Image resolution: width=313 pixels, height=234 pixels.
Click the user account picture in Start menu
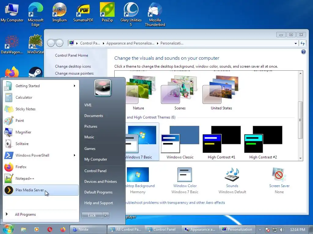[103, 88]
